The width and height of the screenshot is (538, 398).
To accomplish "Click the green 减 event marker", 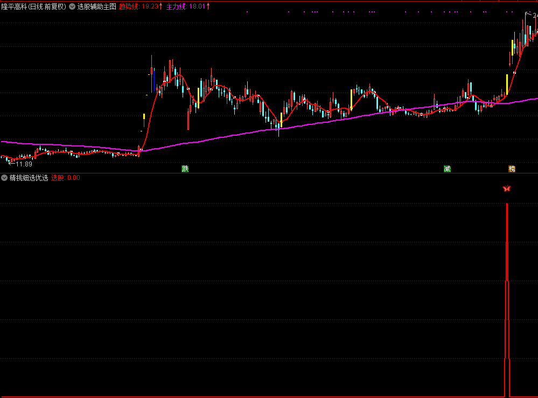I will [x=447, y=169].
